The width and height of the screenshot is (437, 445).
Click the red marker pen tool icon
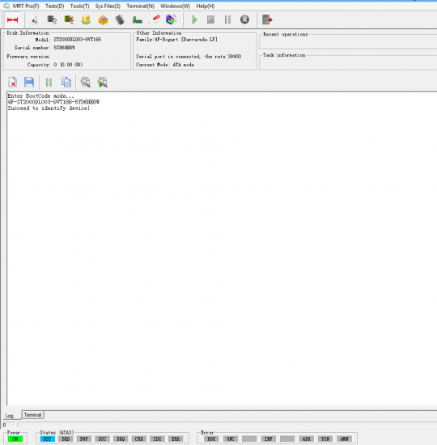[155, 19]
